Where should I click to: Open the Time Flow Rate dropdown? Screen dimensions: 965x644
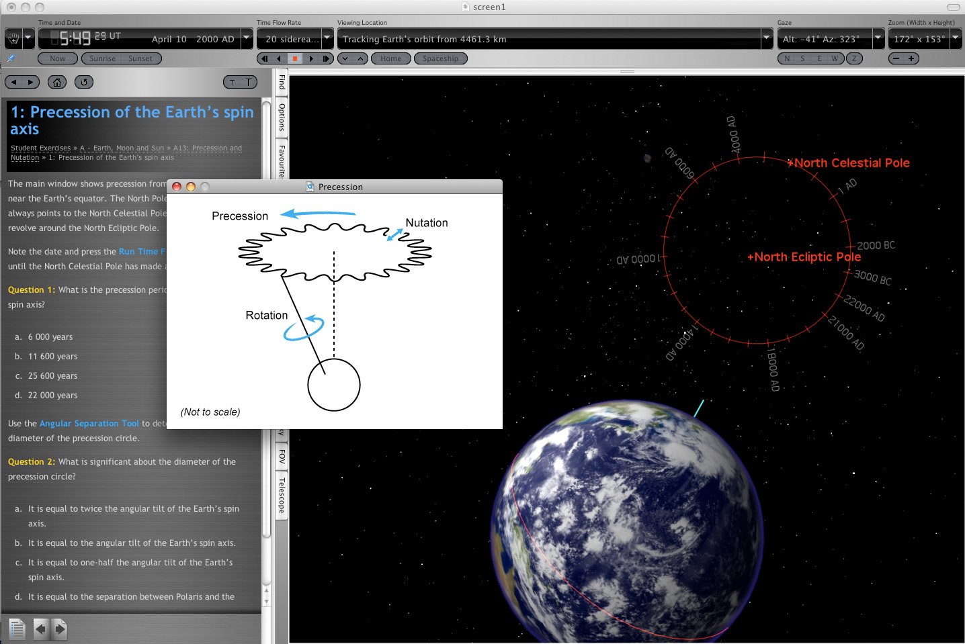point(327,38)
